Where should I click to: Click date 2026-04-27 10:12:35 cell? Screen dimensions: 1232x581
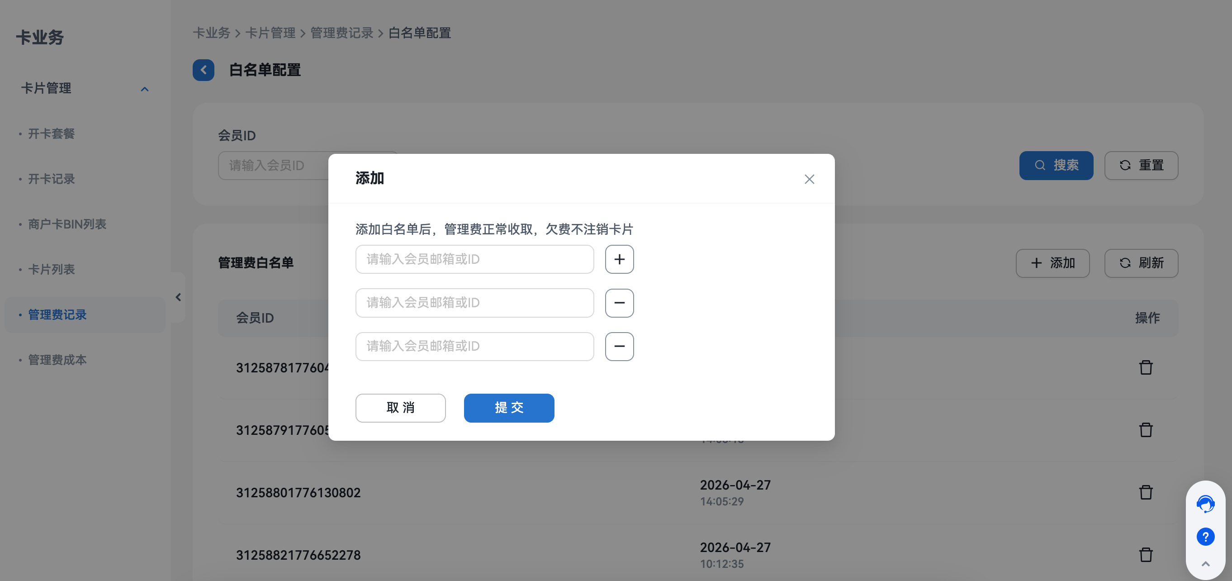(x=735, y=555)
